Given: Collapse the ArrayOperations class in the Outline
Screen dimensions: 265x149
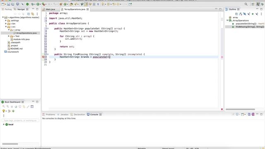Looking at the screenshot, I should 227,20.
